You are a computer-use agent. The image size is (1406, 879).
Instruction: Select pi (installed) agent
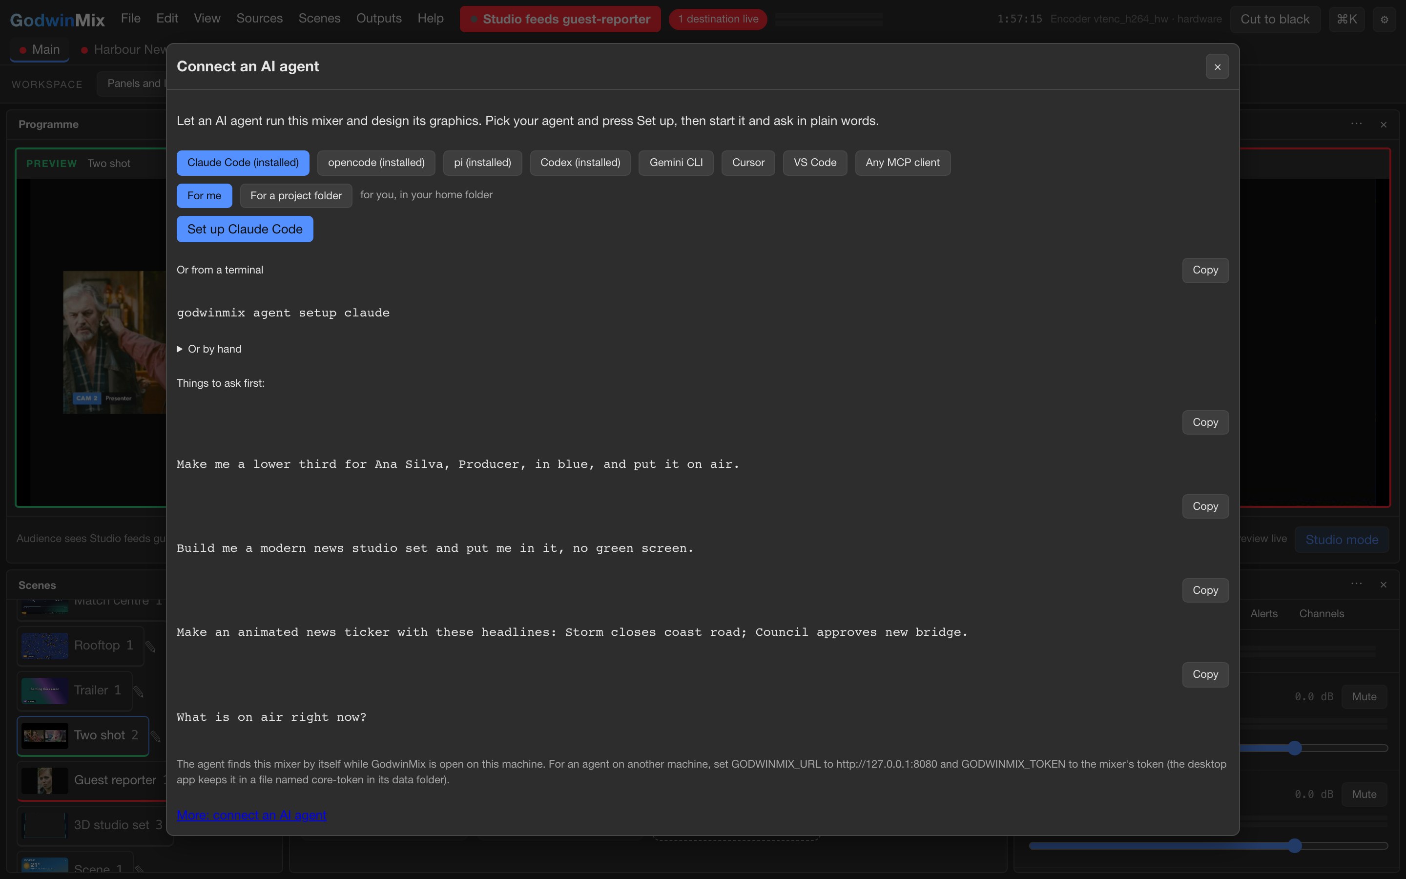pyautogui.click(x=482, y=163)
